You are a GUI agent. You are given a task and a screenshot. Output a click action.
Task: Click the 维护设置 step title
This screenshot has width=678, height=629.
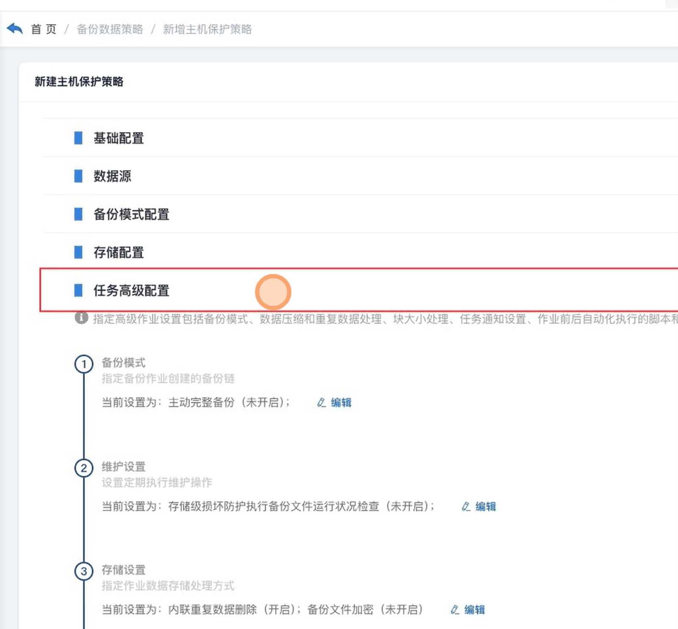(x=124, y=467)
